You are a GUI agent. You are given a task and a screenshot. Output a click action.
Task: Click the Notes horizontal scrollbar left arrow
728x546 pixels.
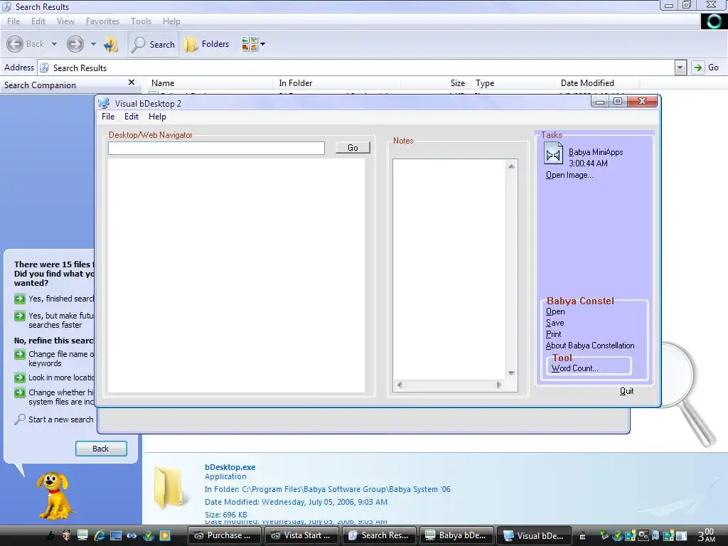pyautogui.click(x=400, y=385)
